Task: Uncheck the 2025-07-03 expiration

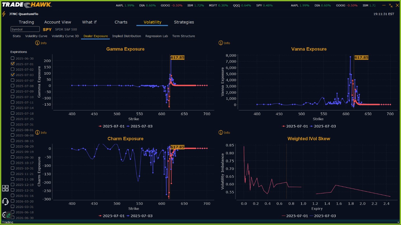Action: click(x=13, y=75)
